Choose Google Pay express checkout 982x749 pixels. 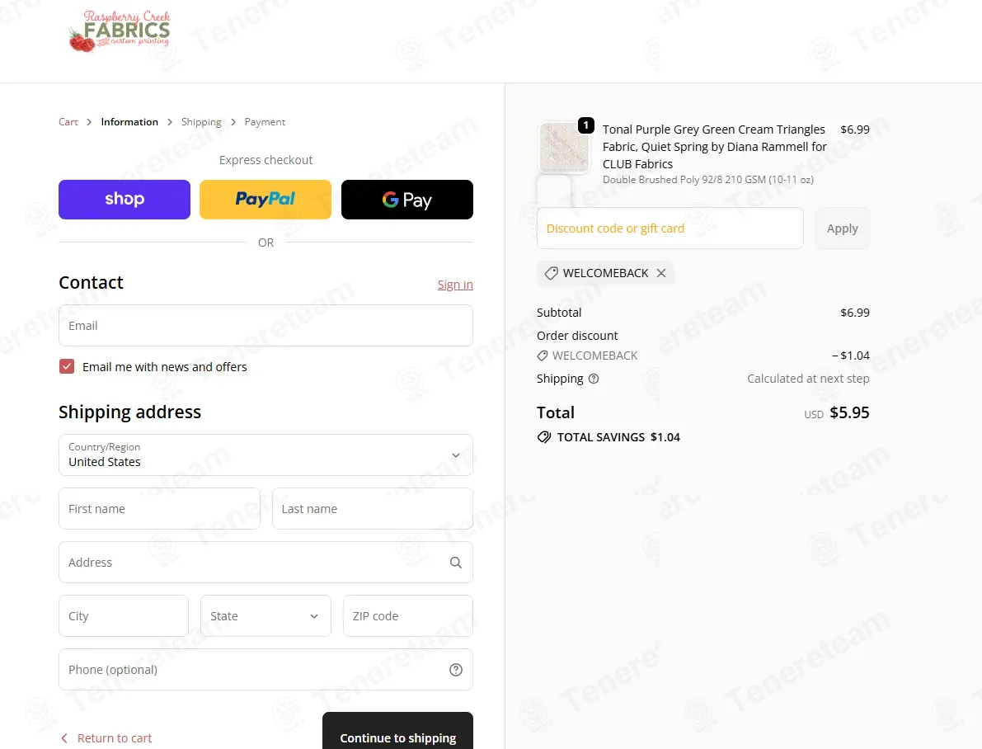407,200
